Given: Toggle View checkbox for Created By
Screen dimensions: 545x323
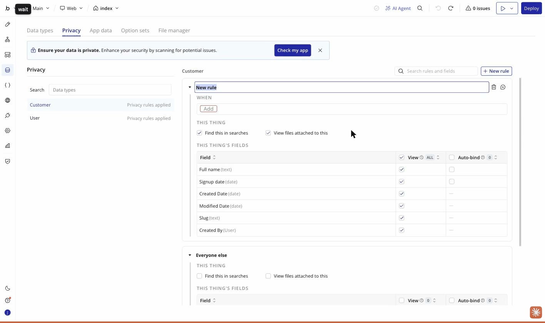Looking at the screenshot, I should coord(401,230).
